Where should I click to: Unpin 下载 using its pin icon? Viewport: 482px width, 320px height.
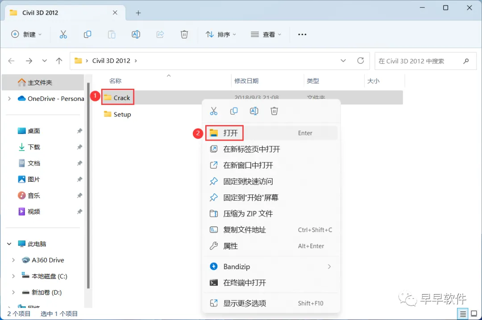point(79,147)
